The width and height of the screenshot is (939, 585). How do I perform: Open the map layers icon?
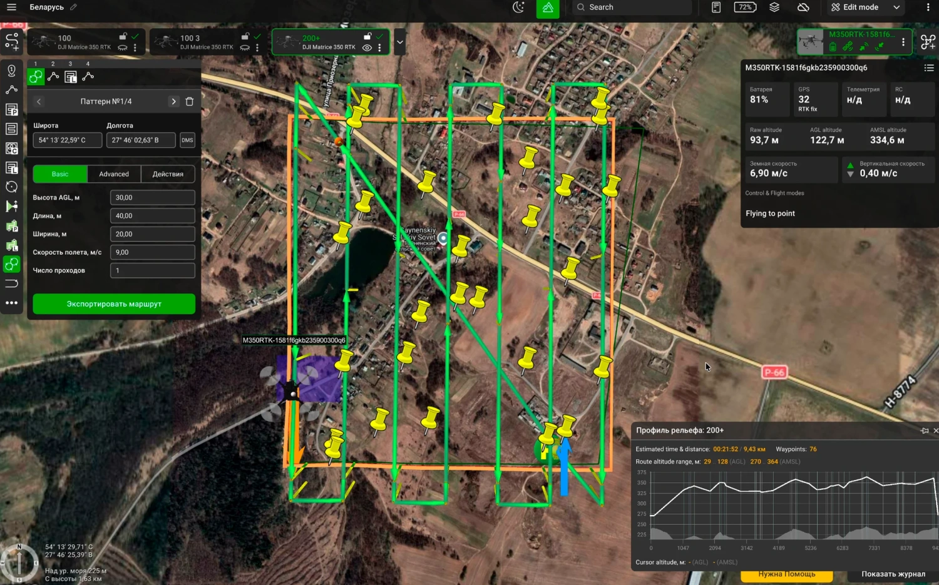tap(774, 8)
